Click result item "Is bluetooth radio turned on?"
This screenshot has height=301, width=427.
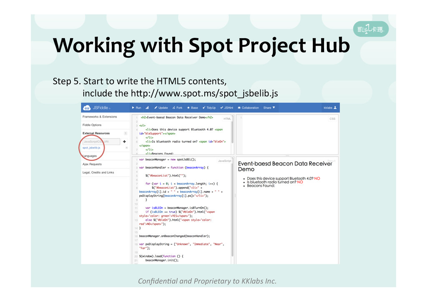pyautogui.click(x=271, y=182)
